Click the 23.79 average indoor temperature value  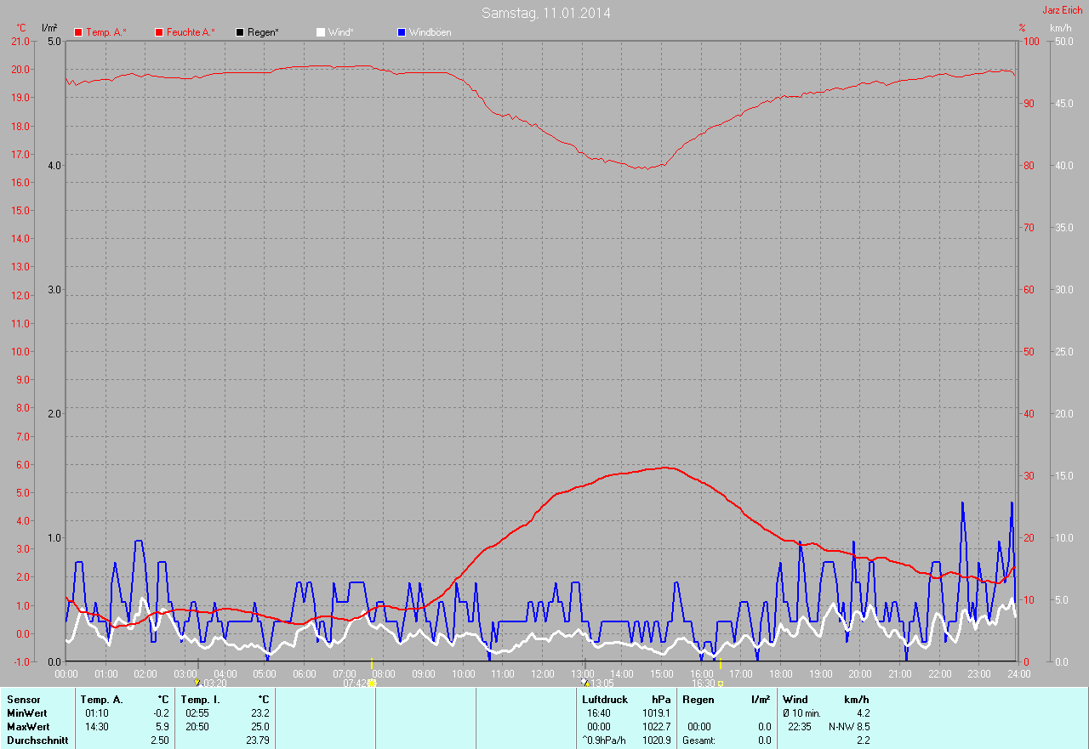click(x=258, y=740)
